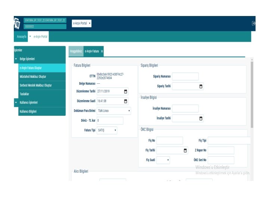Click arrow next to Anasayfa tab

pos(30,36)
